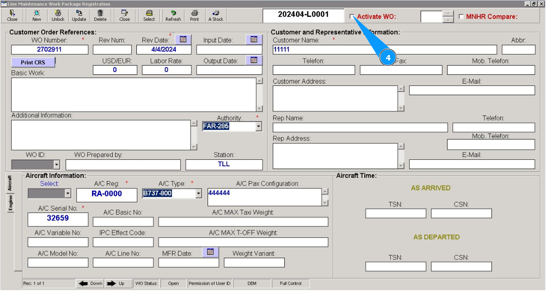Viewport: 546px width, 291px height.
Task: Delete the current record via toolbar
Action: tap(100, 16)
